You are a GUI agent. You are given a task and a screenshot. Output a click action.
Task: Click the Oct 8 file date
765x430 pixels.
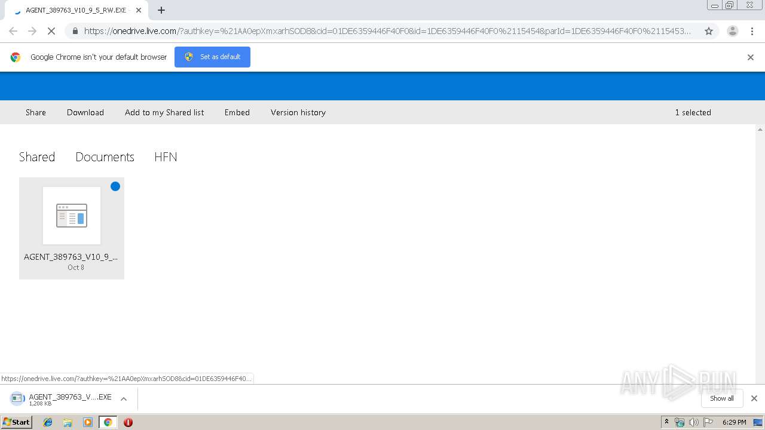pos(76,268)
